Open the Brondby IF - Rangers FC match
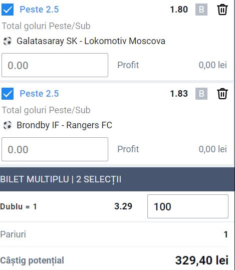 (65, 125)
